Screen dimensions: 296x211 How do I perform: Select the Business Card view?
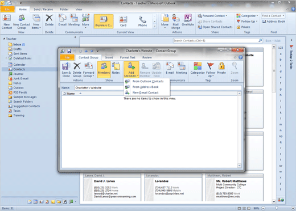pyautogui.click(x=104, y=22)
